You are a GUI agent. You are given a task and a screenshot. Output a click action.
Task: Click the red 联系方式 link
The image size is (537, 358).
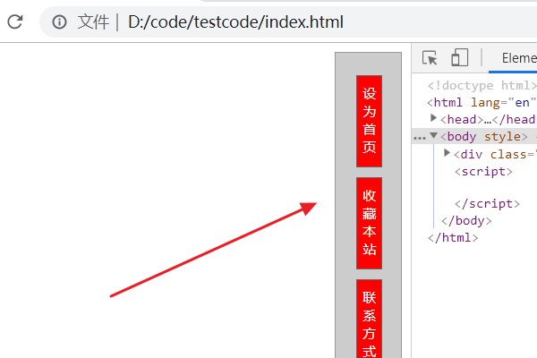click(x=369, y=319)
